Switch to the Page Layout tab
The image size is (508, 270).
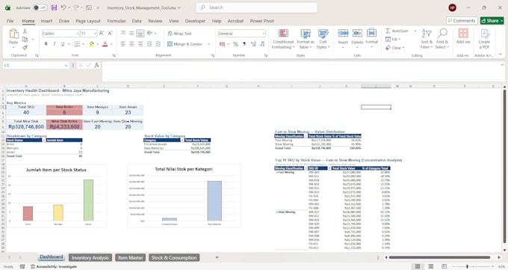[x=88, y=21]
